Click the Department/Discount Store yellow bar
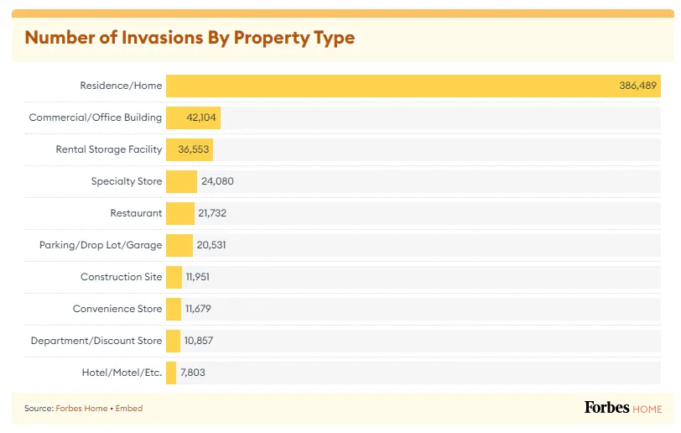This screenshot has width=681, height=433. (173, 341)
